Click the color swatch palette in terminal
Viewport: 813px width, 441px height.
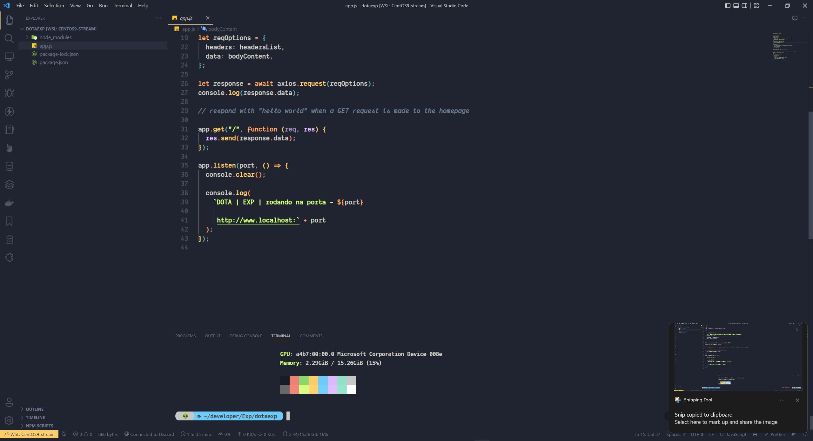(x=318, y=385)
